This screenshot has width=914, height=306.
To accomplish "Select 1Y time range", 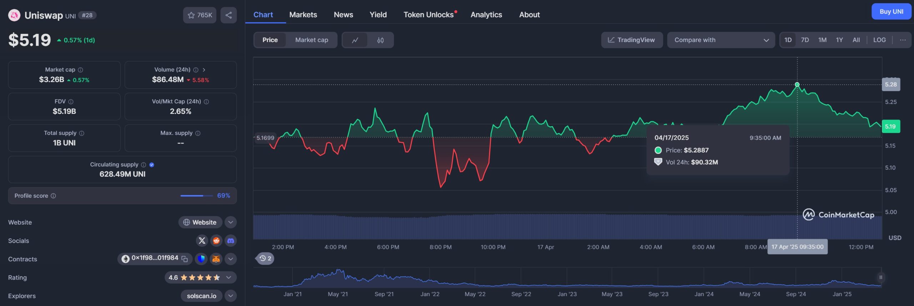I will pyautogui.click(x=839, y=40).
